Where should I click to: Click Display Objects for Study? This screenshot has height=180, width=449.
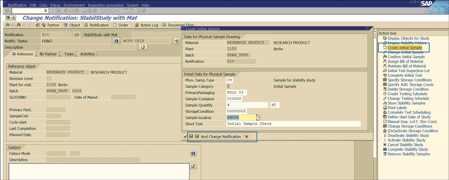tap(409, 38)
